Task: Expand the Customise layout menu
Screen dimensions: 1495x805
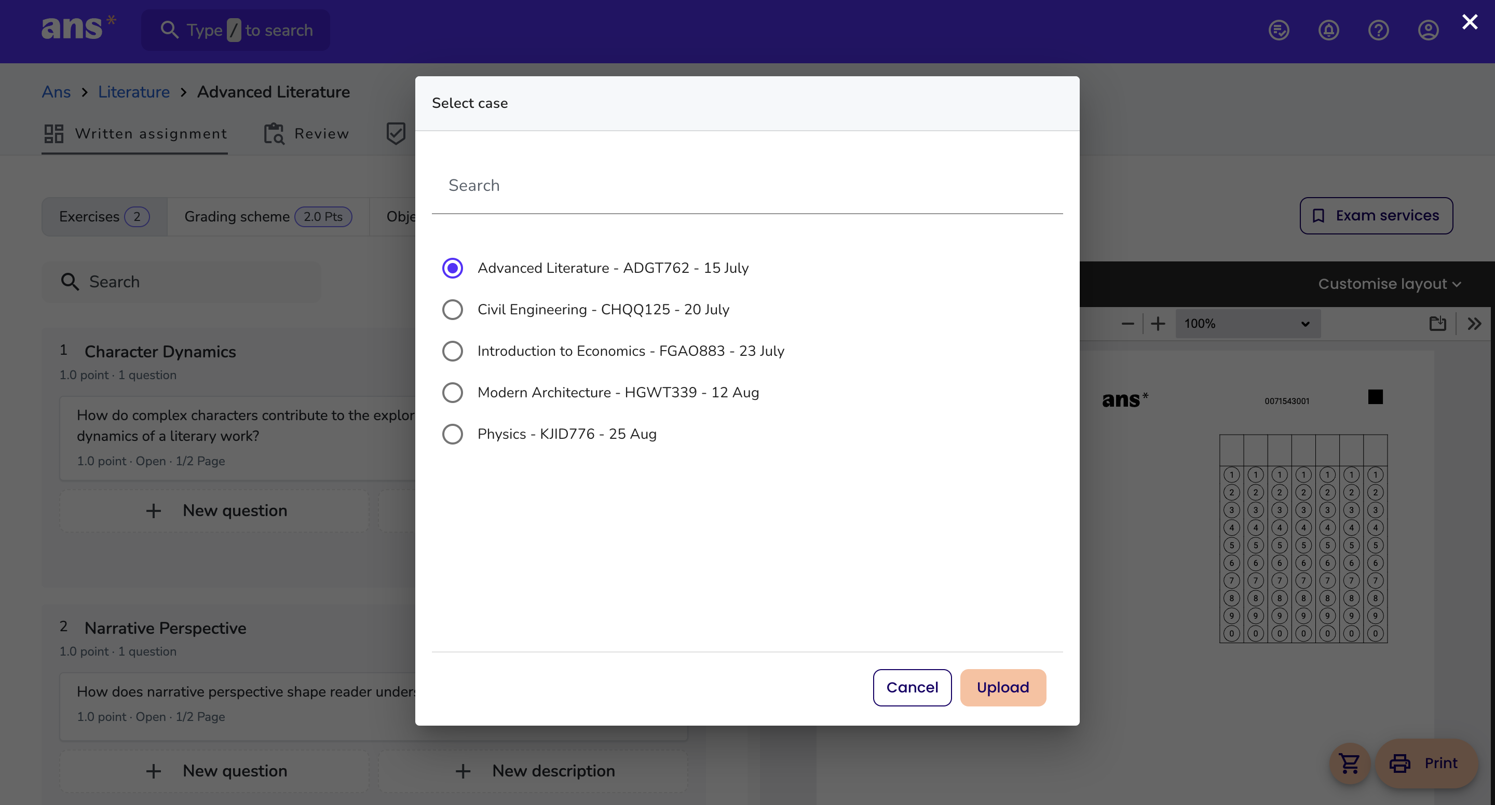Action: 1390,284
